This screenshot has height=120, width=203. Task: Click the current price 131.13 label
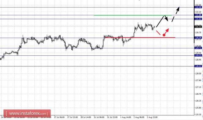point(198,27)
